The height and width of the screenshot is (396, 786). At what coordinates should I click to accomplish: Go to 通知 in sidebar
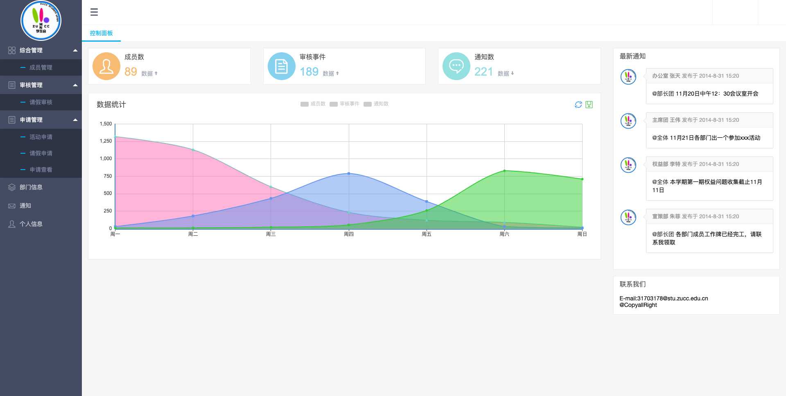click(x=41, y=206)
